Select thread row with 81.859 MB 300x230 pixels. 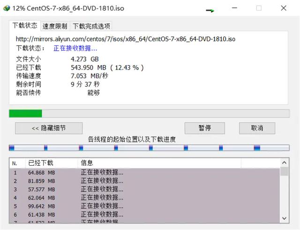coord(145,181)
